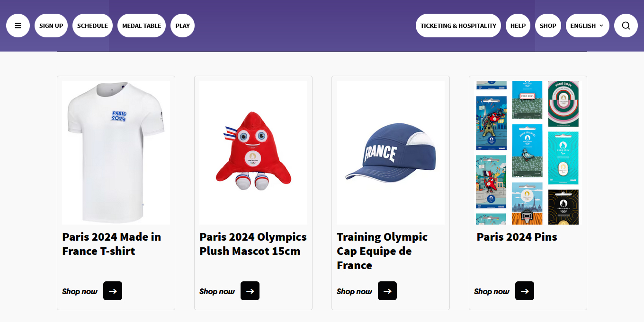644x322 pixels.
Task: Go to the Medal Table page
Action: click(142, 26)
